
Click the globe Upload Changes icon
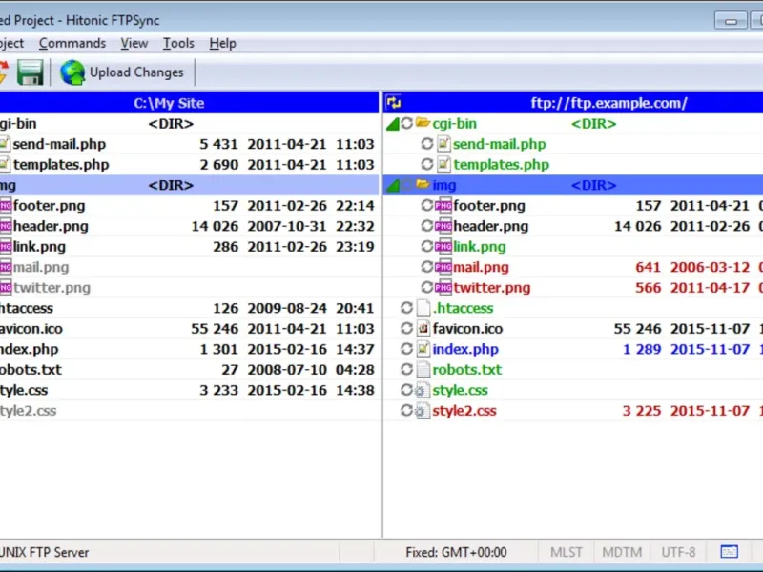72,72
